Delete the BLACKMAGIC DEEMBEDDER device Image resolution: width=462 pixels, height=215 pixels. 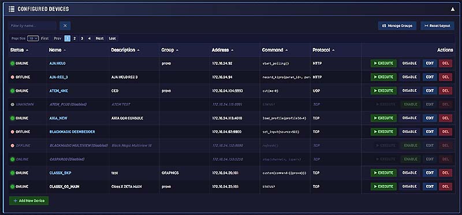click(445, 132)
